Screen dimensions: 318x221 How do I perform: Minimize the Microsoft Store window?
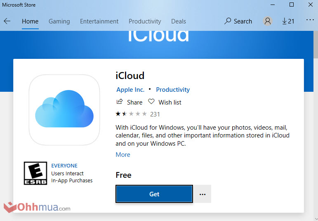[273, 5]
